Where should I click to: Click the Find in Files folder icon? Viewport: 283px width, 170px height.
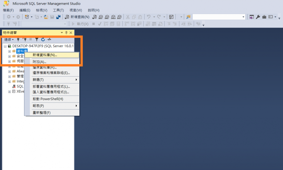click(188, 17)
